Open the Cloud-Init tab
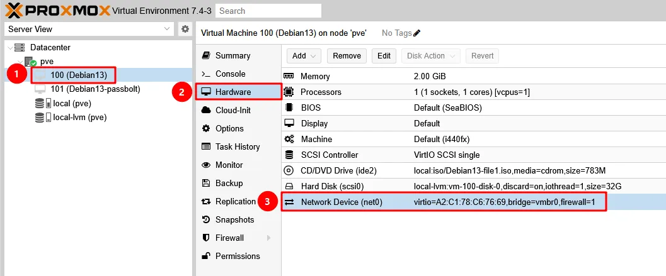The height and width of the screenshot is (276, 666). click(x=238, y=110)
